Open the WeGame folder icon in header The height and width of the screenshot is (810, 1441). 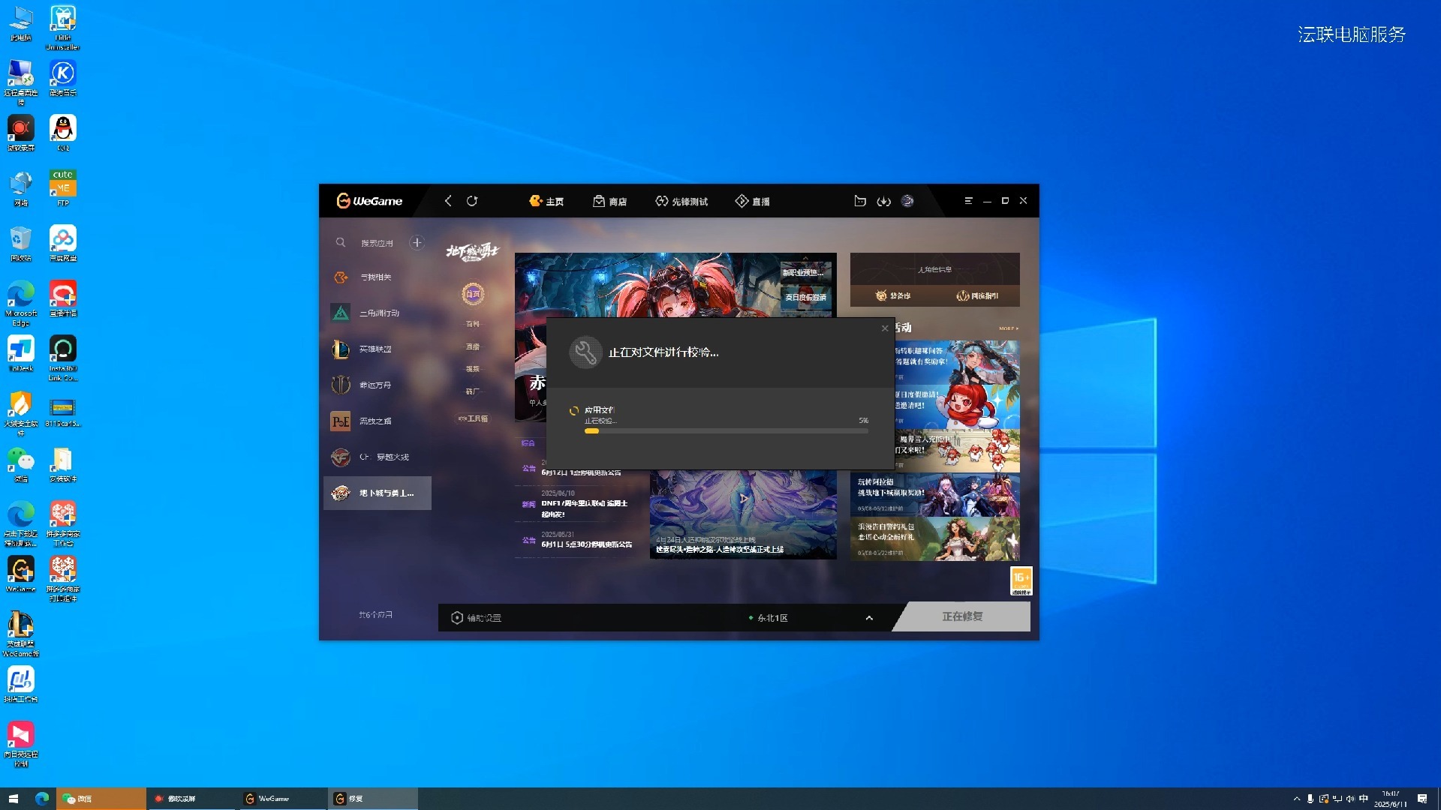(x=860, y=201)
